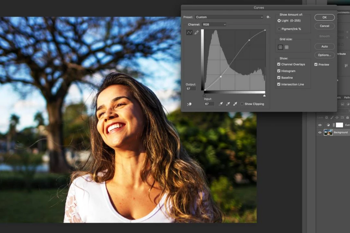Click the lock all icon in Layers
The height and width of the screenshot is (233, 350).
click(x=347, y=117)
